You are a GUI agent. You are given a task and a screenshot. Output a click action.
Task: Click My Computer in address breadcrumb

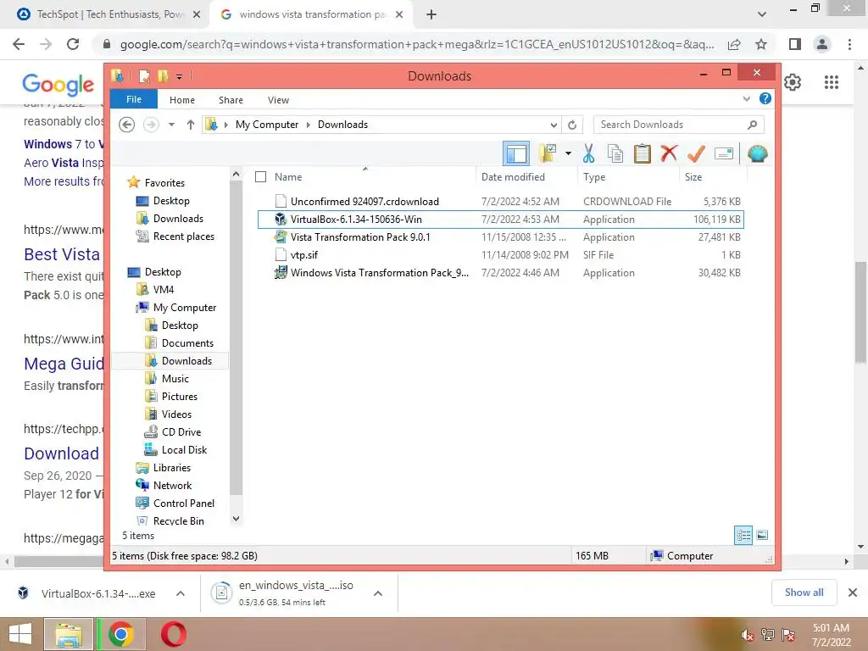point(267,125)
